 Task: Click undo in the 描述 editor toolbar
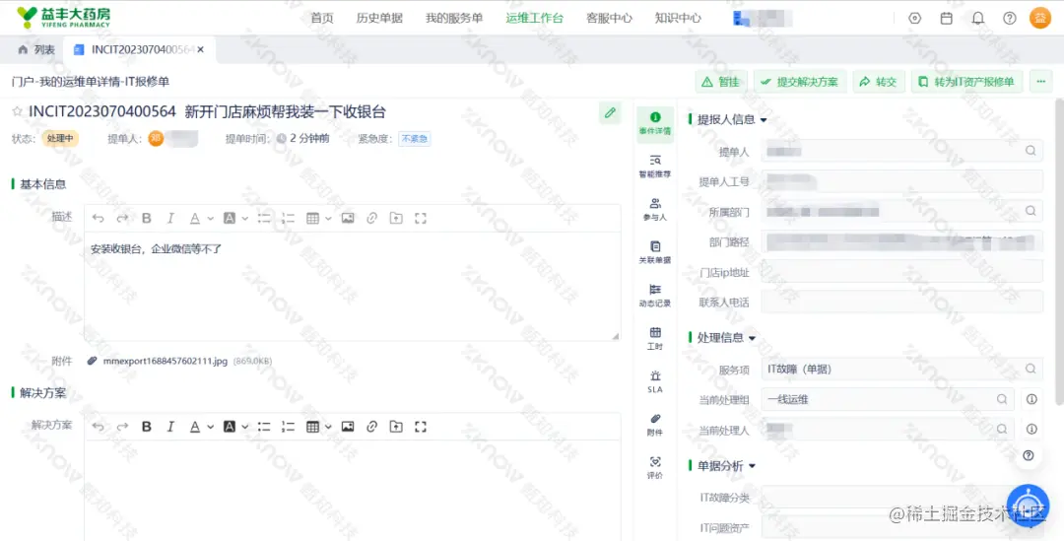coord(99,219)
